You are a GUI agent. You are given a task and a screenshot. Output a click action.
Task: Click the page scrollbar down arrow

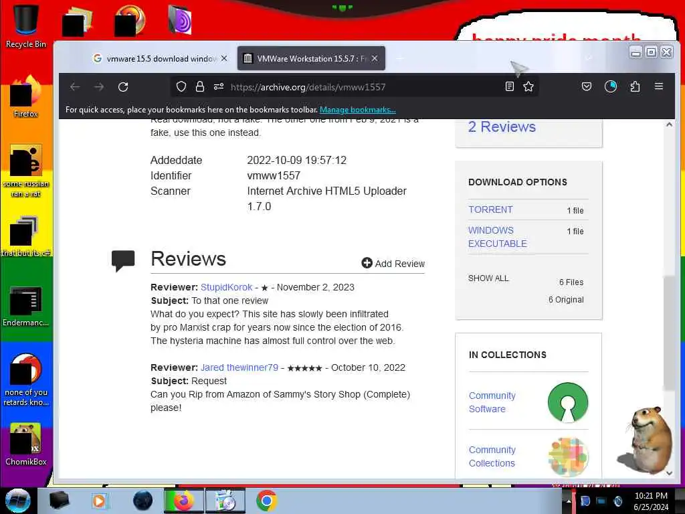(x=669, y=473)
